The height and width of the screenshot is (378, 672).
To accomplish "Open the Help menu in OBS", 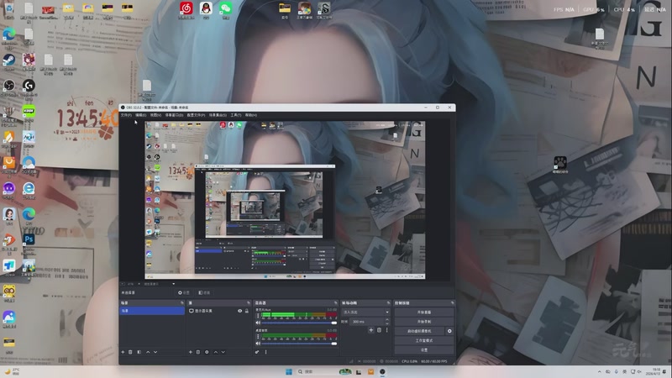I will 250,115.
